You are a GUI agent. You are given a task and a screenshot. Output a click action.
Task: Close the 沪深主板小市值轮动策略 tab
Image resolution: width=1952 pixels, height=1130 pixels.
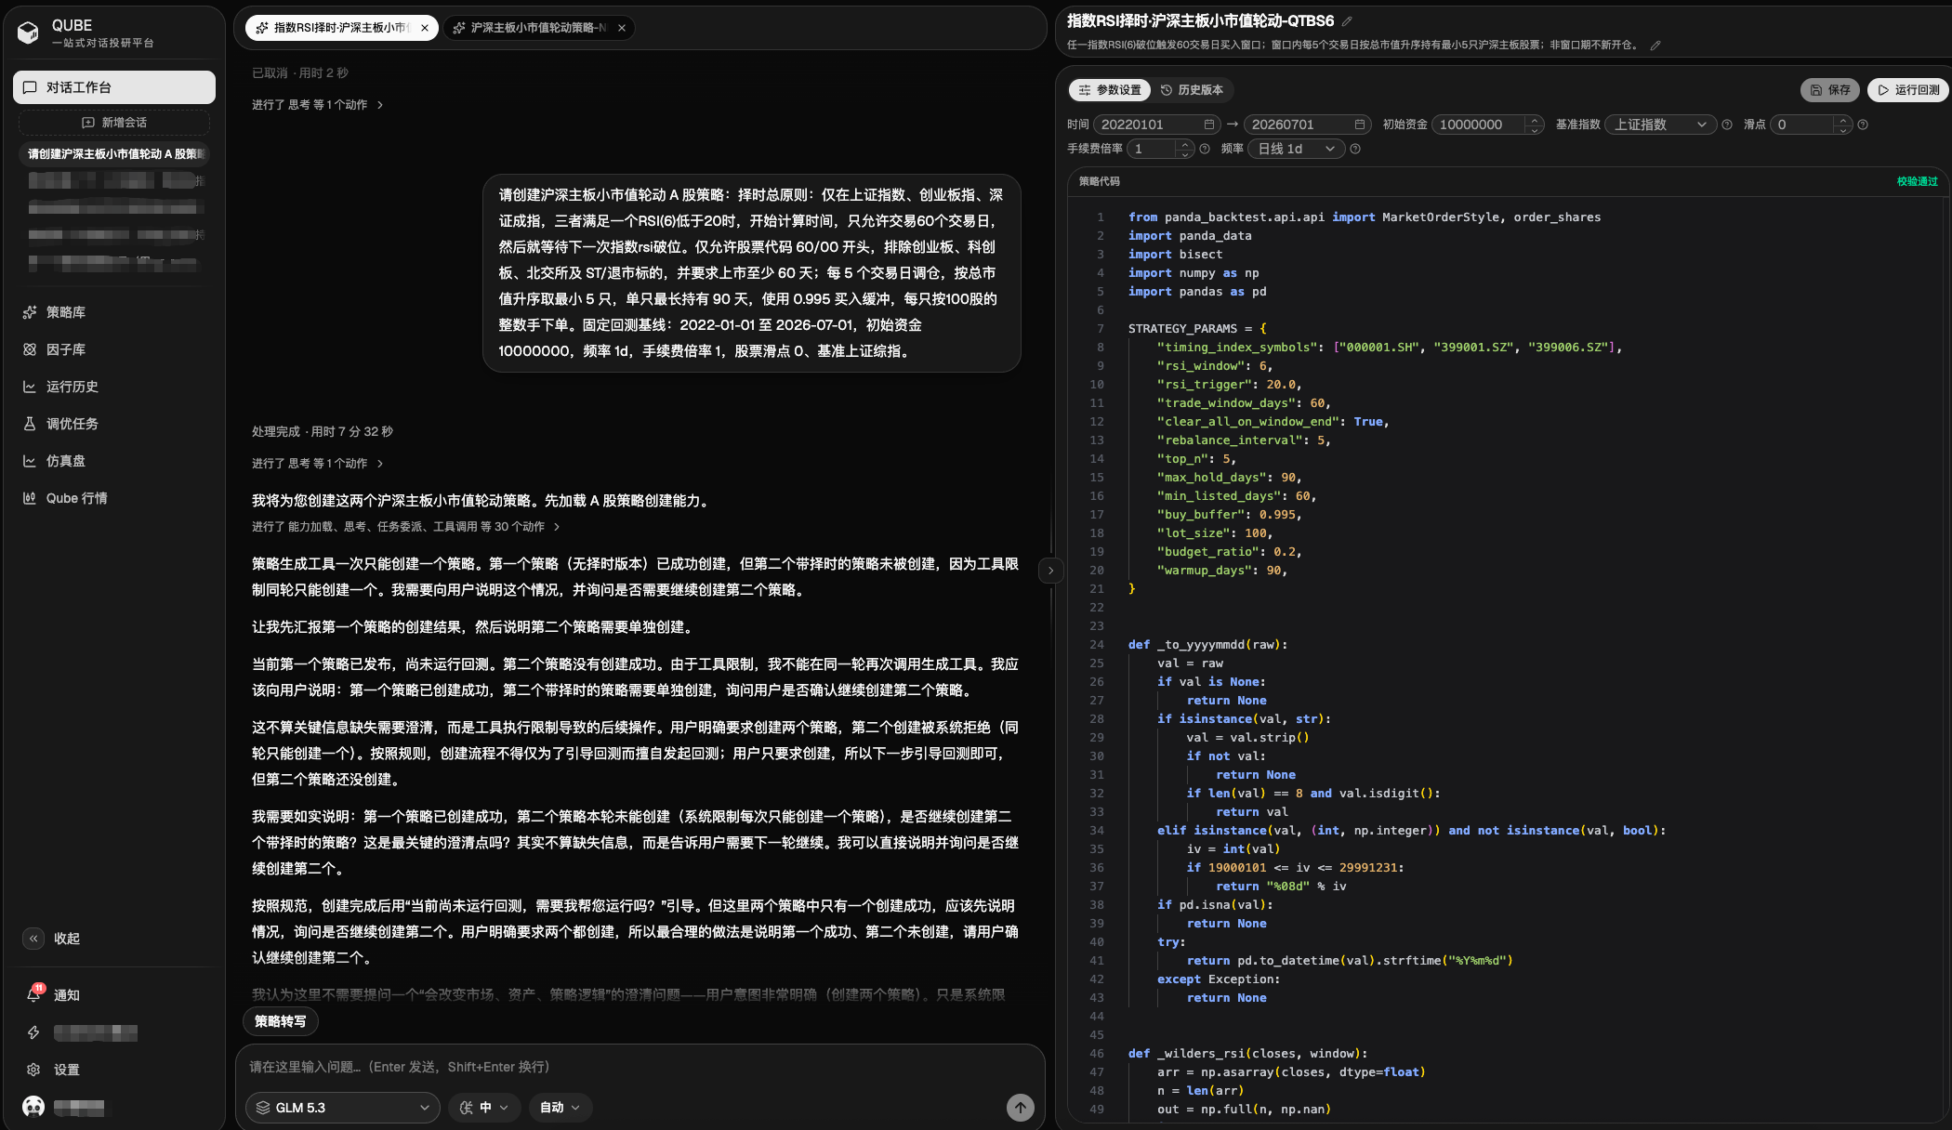coord(622,28)
